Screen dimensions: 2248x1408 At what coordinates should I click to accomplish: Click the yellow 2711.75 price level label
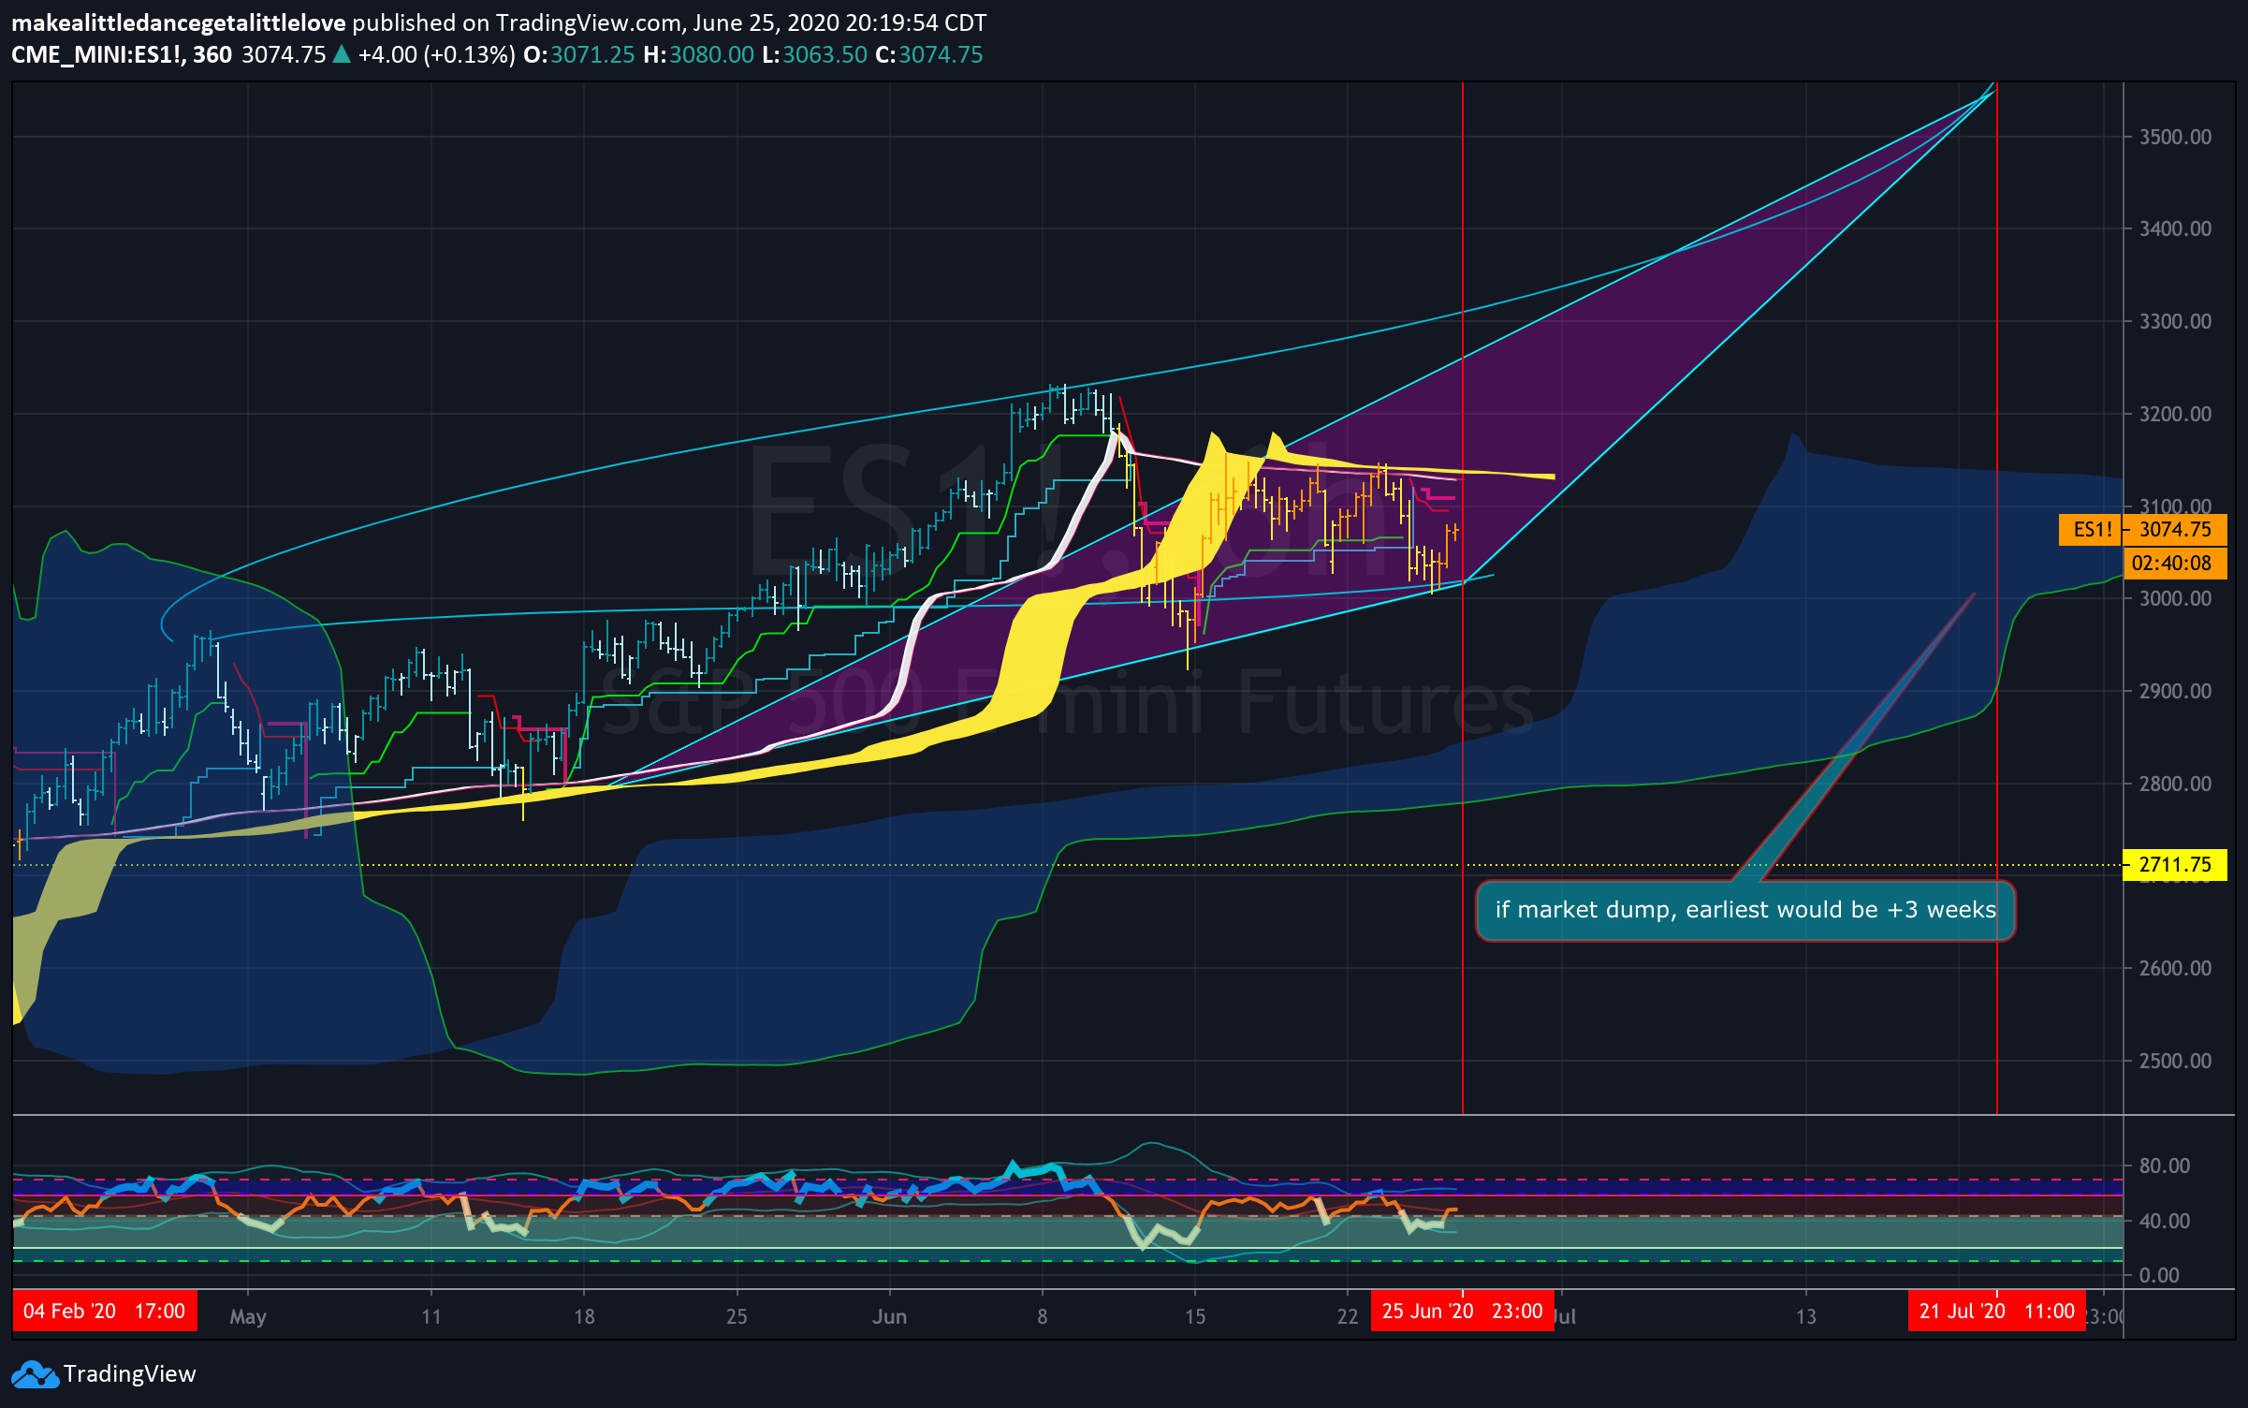2175,865
